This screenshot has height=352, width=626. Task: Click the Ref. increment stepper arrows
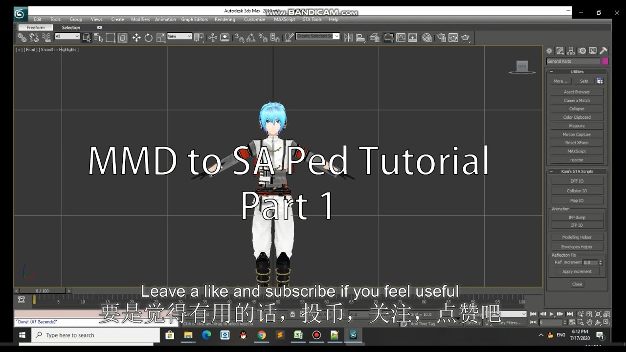pos(601,263)
